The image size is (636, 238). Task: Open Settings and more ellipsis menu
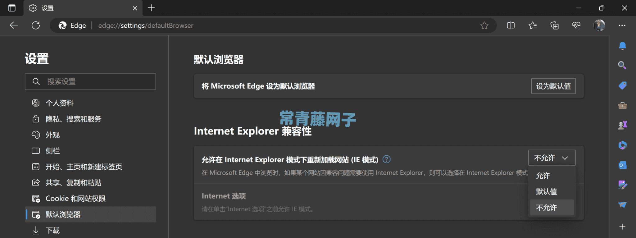[x=622, y=25]
